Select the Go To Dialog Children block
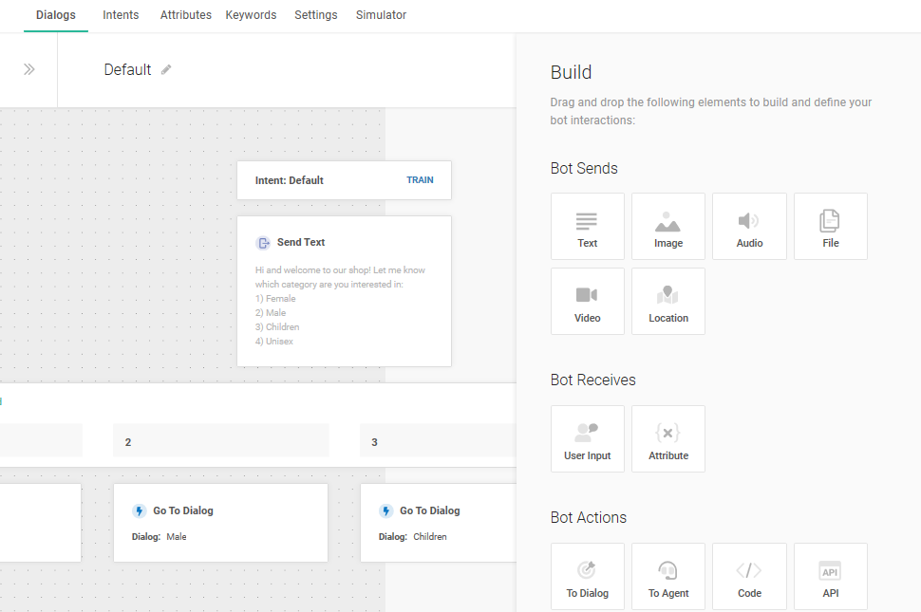 coord(437,523)
